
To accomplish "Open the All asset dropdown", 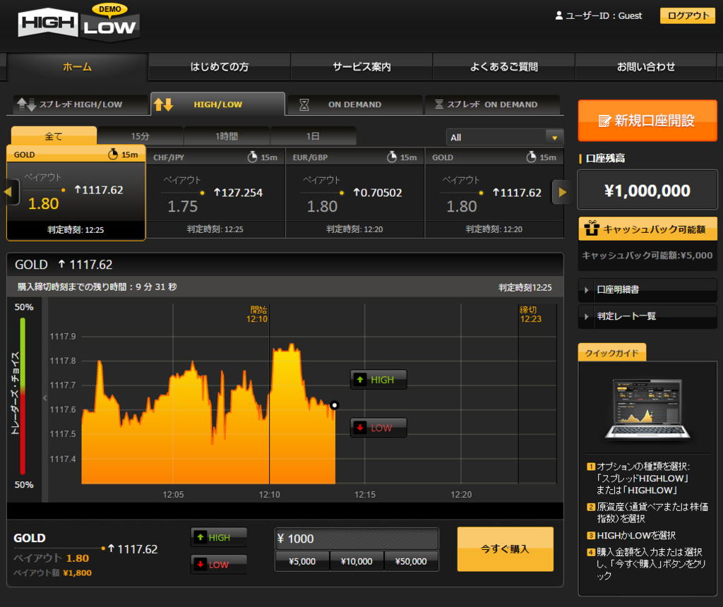I will tap(504, 138).
